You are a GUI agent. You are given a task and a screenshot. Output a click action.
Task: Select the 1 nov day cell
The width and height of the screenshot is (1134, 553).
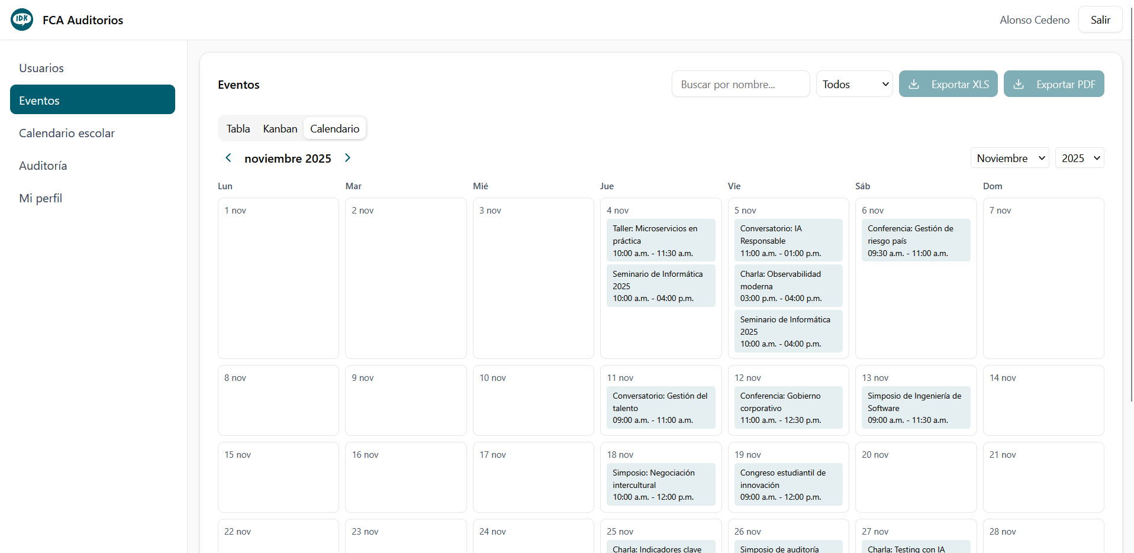[278, 278]
